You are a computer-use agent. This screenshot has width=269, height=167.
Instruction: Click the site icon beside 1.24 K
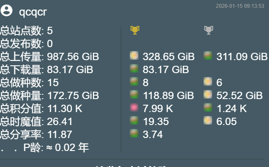208,107
